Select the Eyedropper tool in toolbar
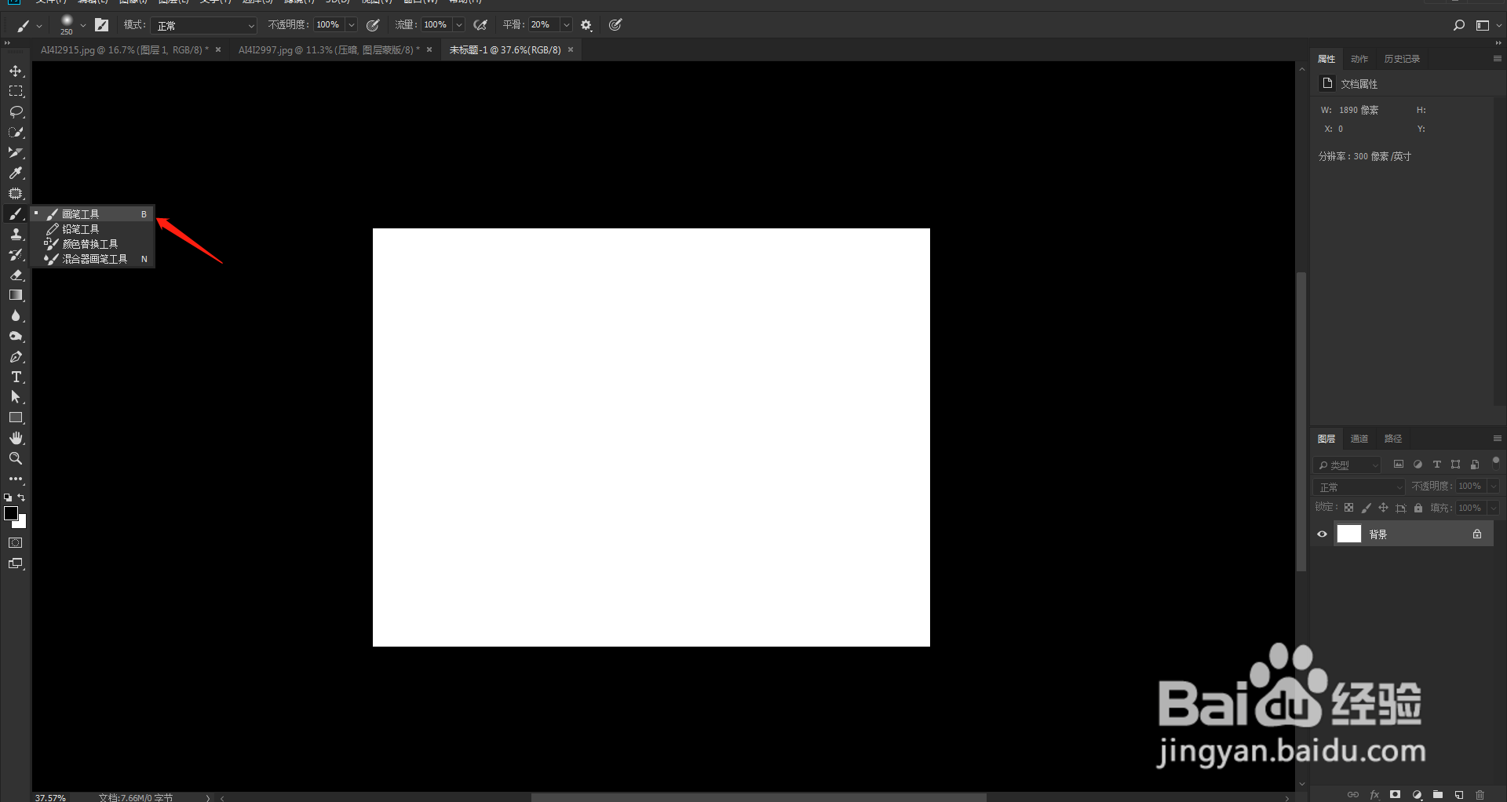 [x=16, y=173]
